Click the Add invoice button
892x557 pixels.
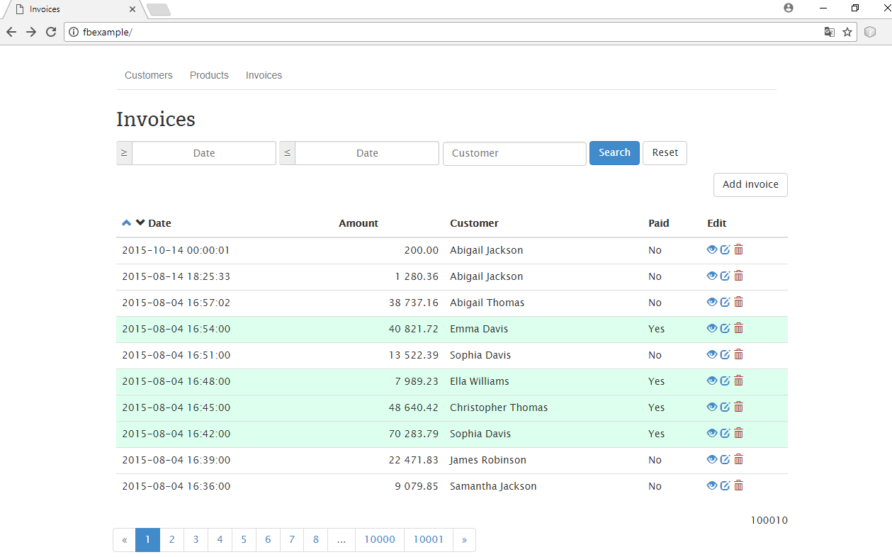750,185
